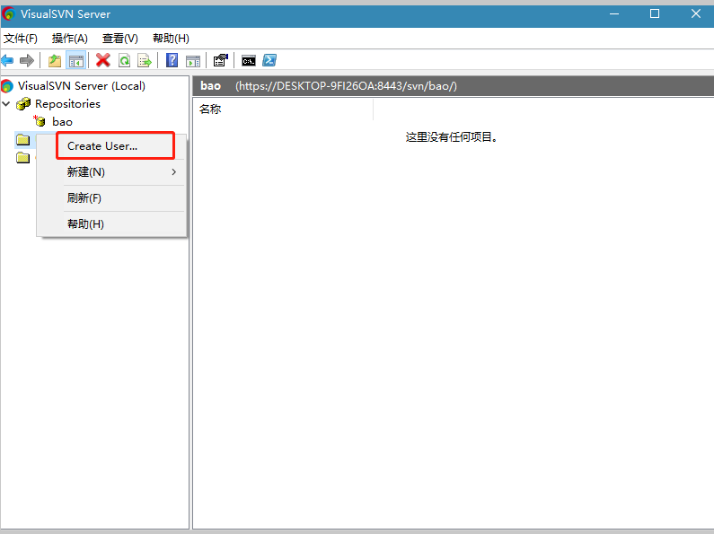The image size is (714, 534).
Task: Select 帮助(H) in context menu
Action: [x=112, y=223]
